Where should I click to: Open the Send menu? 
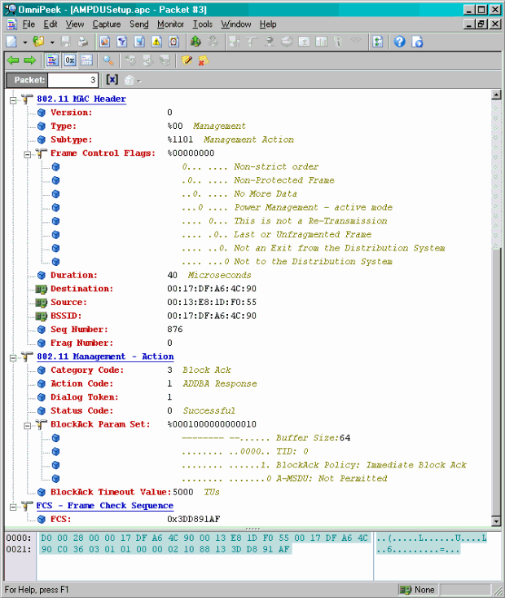point(139,24)
